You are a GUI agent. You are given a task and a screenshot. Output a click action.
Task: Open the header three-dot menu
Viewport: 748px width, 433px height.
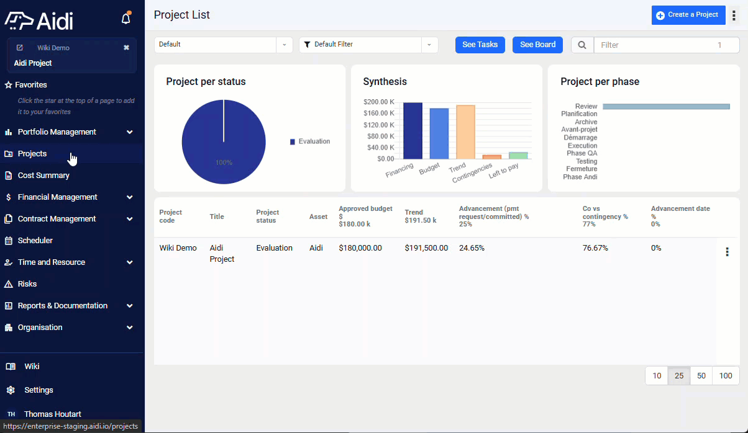tap(734, 16)
